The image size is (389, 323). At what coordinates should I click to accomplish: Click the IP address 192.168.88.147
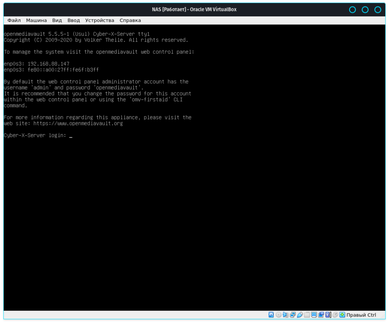[48, 64]
